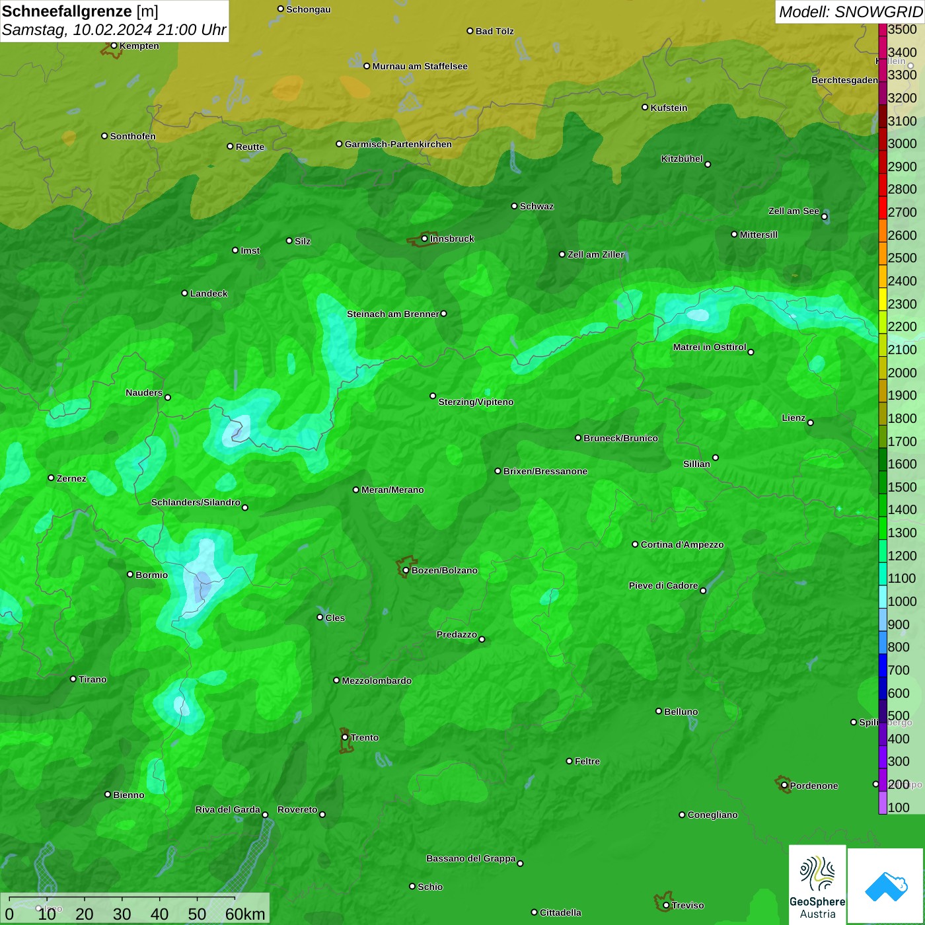Click the Schwaz location dot
Screen dimensions: 925x925
pos(514,205)
